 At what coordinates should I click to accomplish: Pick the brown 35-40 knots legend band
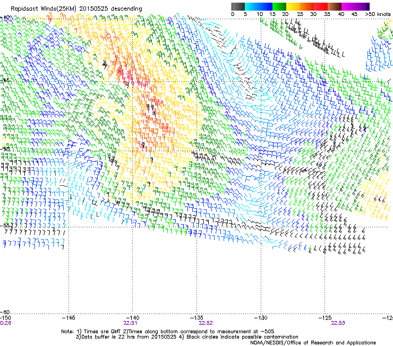(x=335, y=6)
